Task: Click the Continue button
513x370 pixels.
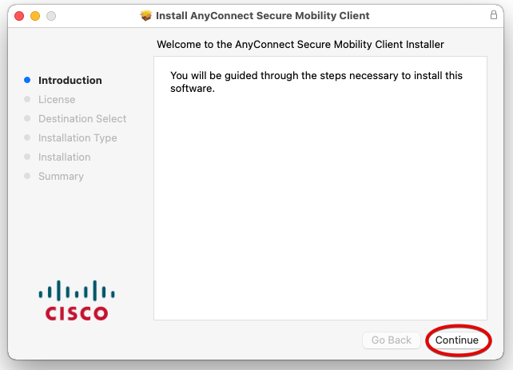Action: click(x=457, y=340)
